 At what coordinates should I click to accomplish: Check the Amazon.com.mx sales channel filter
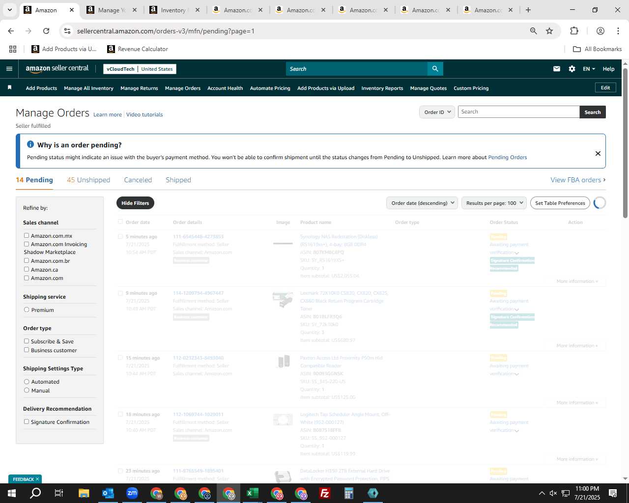(x=27, y=235)
